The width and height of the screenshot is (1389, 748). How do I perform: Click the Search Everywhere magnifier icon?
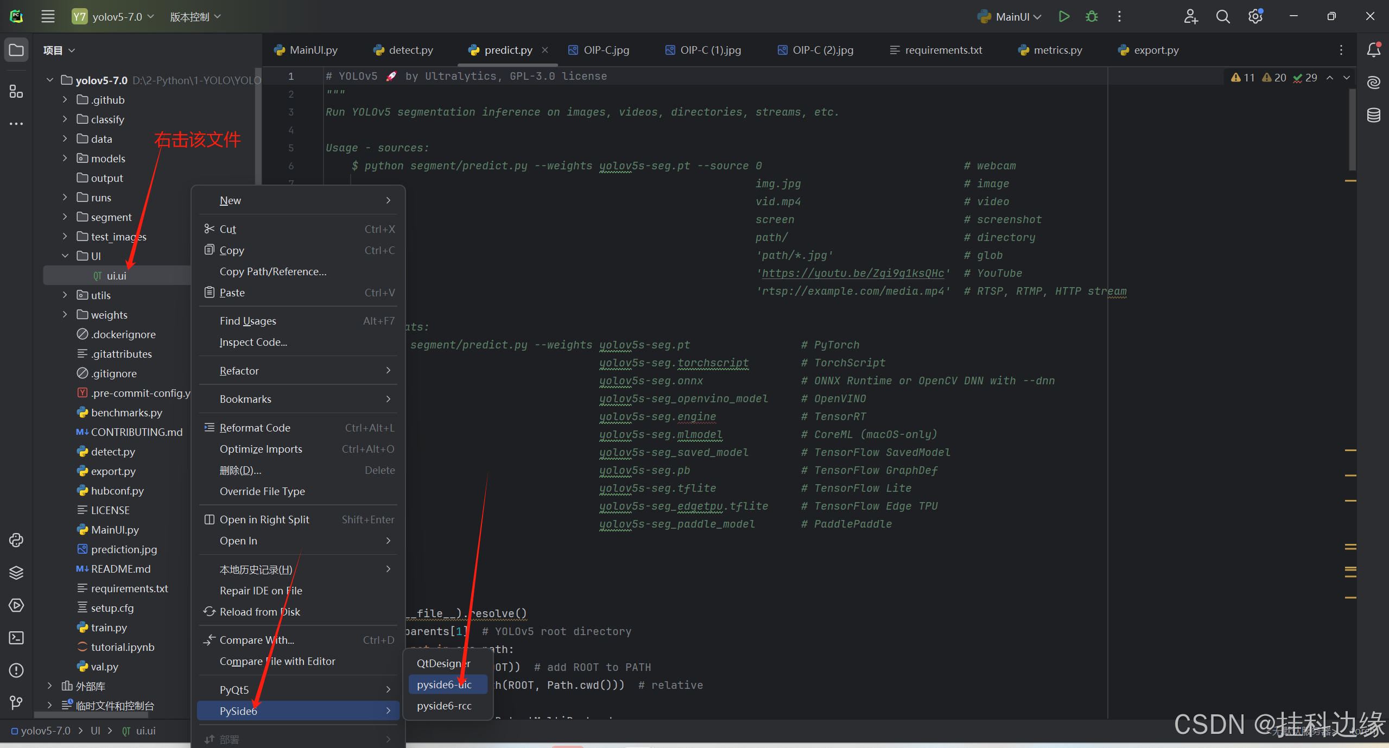point(1222,16)
